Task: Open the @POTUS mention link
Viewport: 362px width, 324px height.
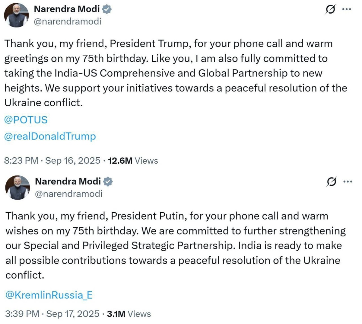Action: (26, 120)
